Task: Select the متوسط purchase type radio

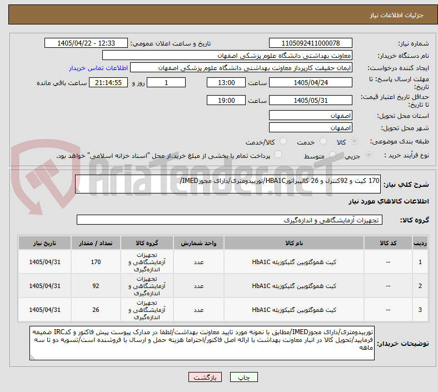Action: point(332,155)
